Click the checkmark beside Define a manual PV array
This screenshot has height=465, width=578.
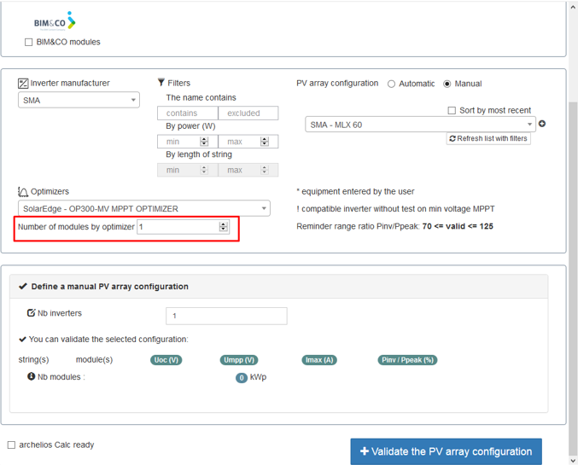[x=23, y=287]
